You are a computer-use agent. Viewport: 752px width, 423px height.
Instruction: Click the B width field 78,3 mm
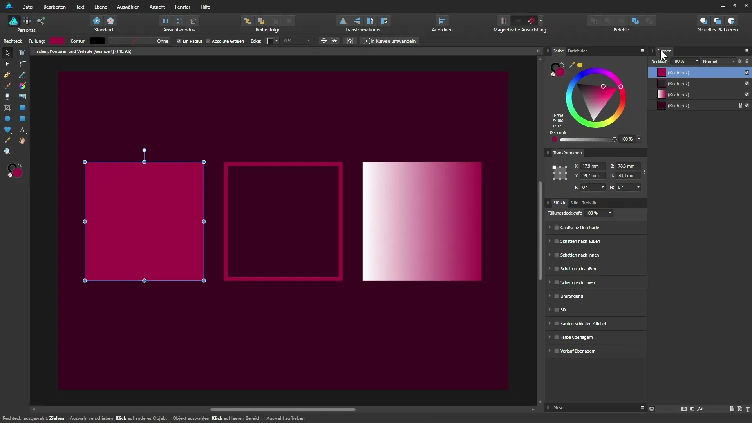tap(628, 166)
